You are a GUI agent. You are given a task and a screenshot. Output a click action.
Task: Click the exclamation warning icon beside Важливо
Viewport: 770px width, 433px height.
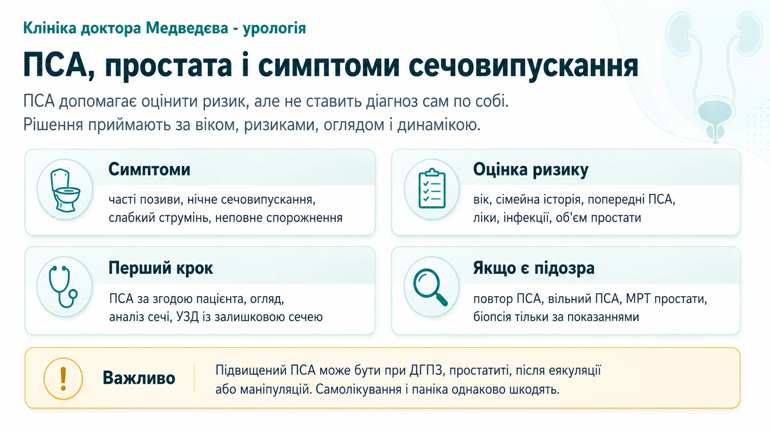(x=63, y=378)
